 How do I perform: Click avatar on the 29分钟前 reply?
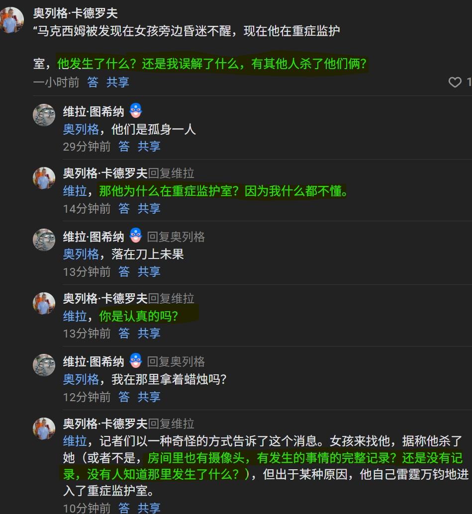[x=44, y=115]
